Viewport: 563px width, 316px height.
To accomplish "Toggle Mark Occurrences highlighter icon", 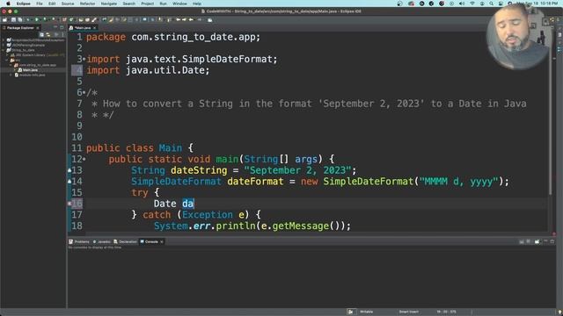I will click(x=111, y=19).
